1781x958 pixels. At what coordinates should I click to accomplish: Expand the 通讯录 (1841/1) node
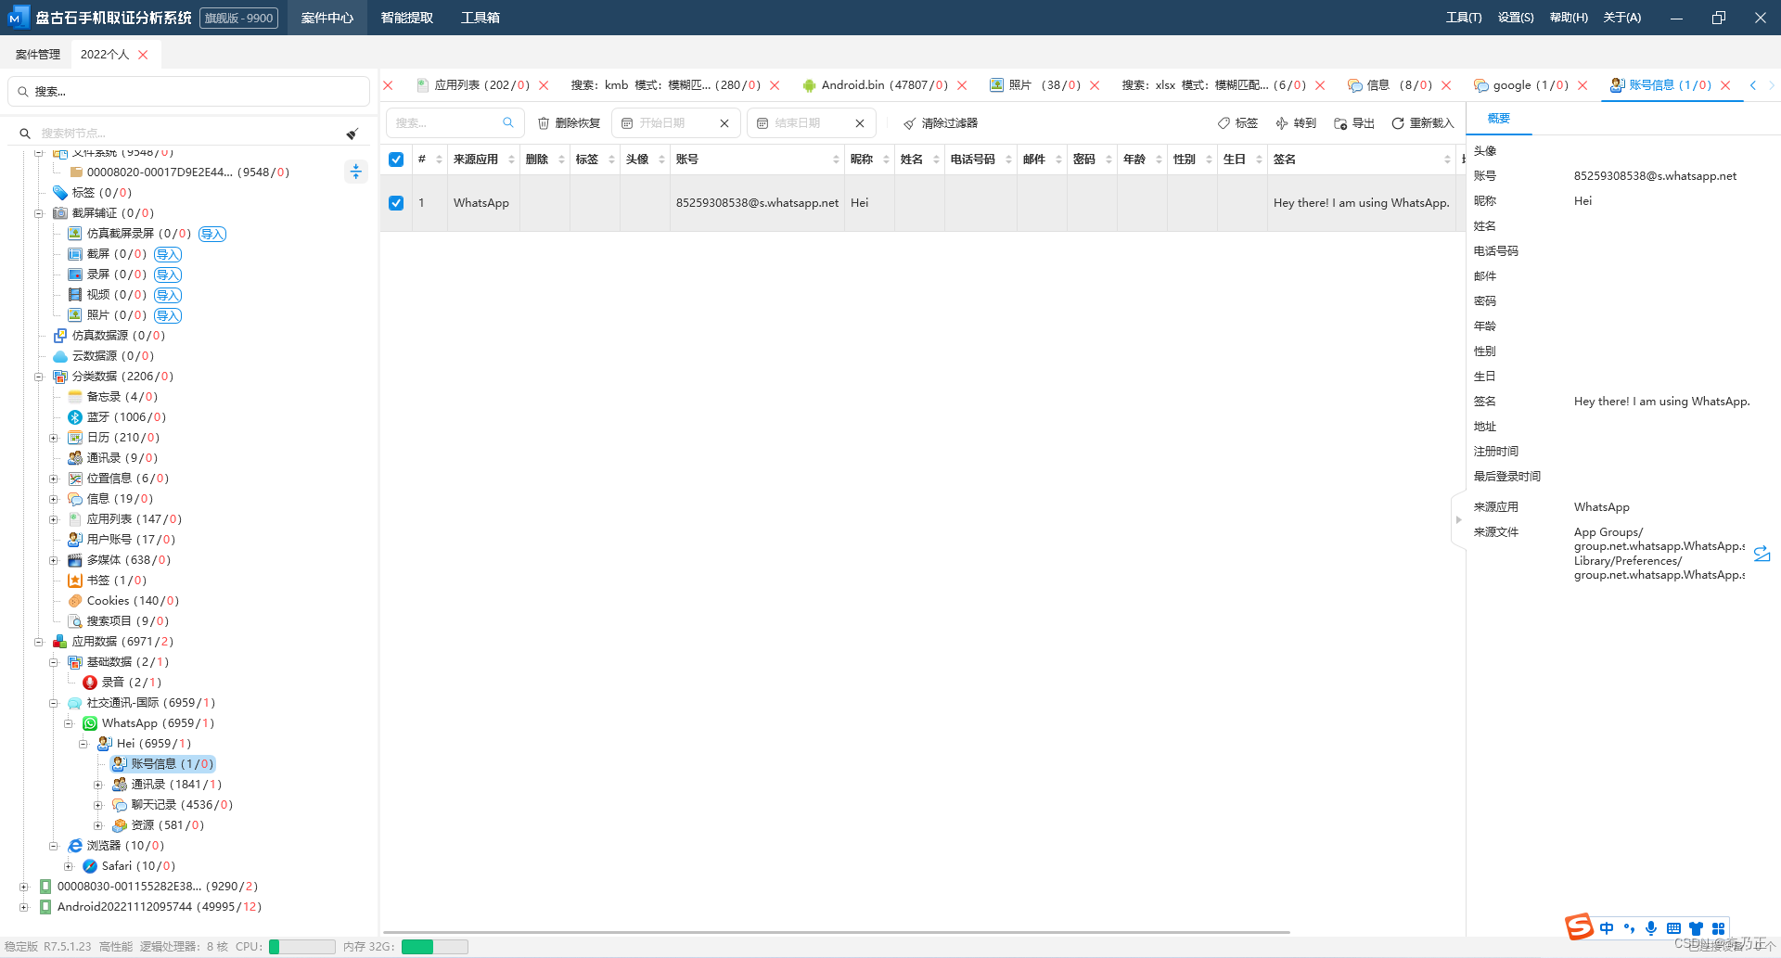(98, 785)
